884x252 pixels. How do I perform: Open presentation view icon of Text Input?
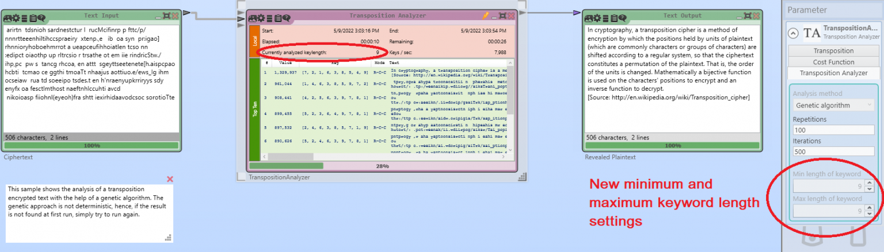pyautogui.click(x=7, y=18)
